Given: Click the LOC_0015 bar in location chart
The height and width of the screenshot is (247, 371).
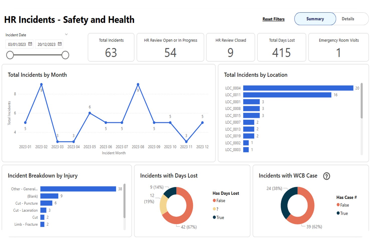Looking at the screenshot, I should tap(251, 115).
